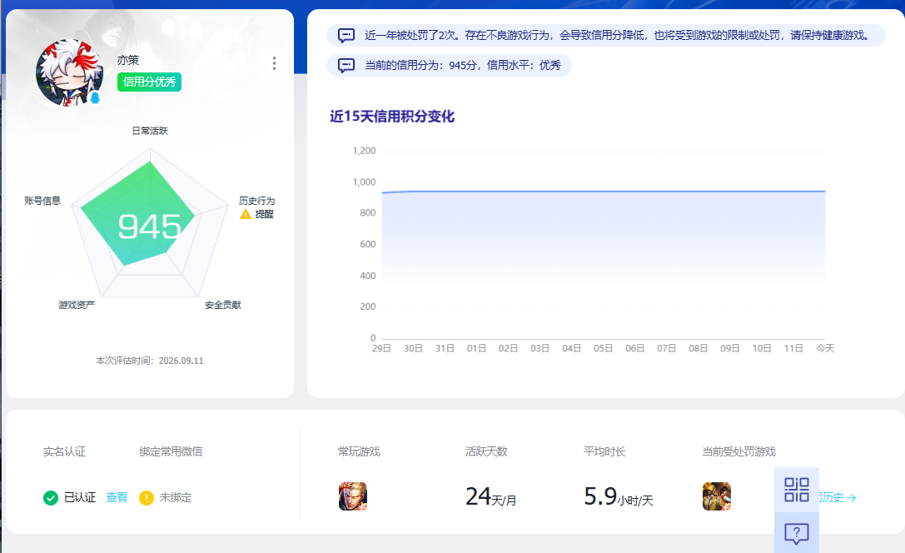Click the 安全贡献 radar label

pyautogui.click(x=223, y=305)
